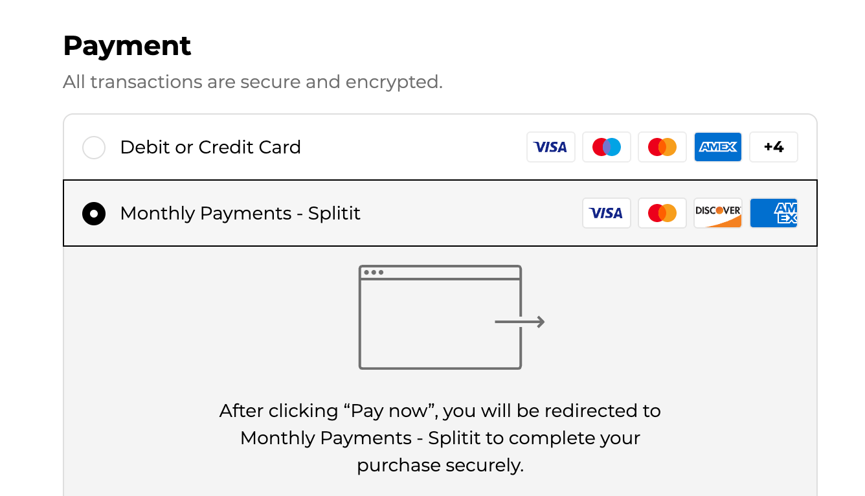Click the American Express logo in Splitit row

tap(774, 213)
